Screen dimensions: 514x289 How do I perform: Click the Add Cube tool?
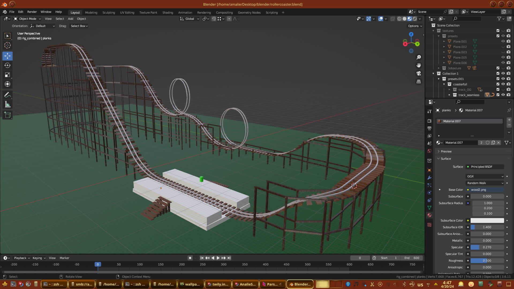pos(7,115)
